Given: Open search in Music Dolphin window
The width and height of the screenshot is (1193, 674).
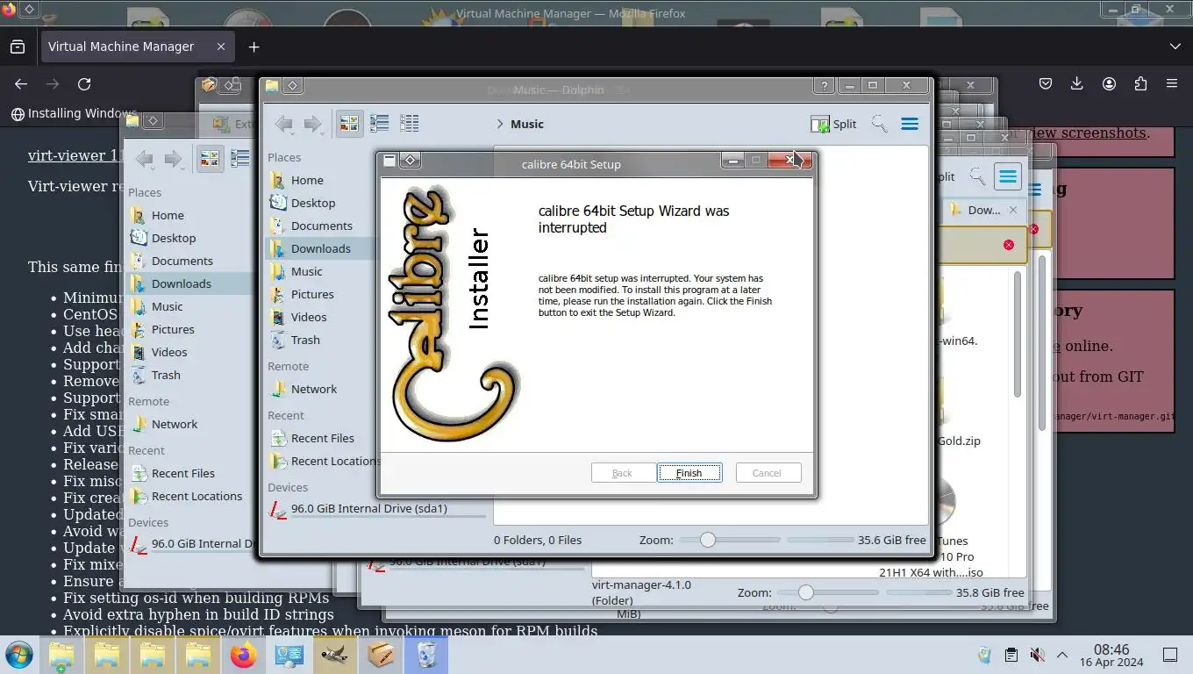Looking at the screenshot, I should click(879, 124).
